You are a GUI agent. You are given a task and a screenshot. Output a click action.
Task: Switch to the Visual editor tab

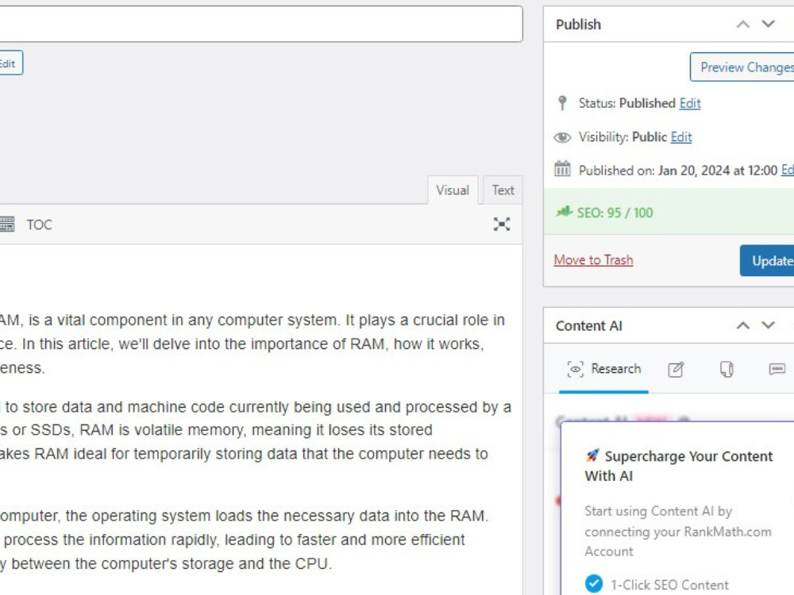tap(453, 190)
